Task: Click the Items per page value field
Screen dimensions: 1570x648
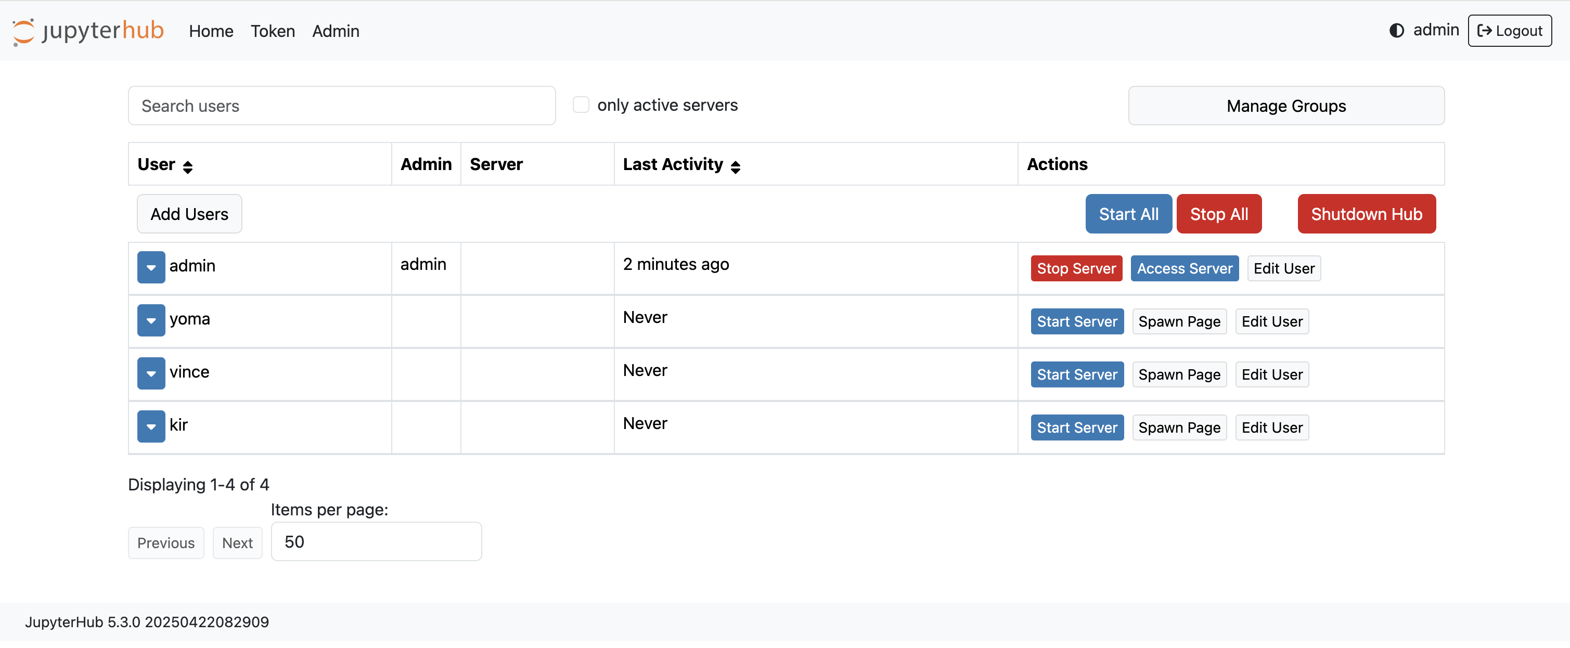Action: 376,541
